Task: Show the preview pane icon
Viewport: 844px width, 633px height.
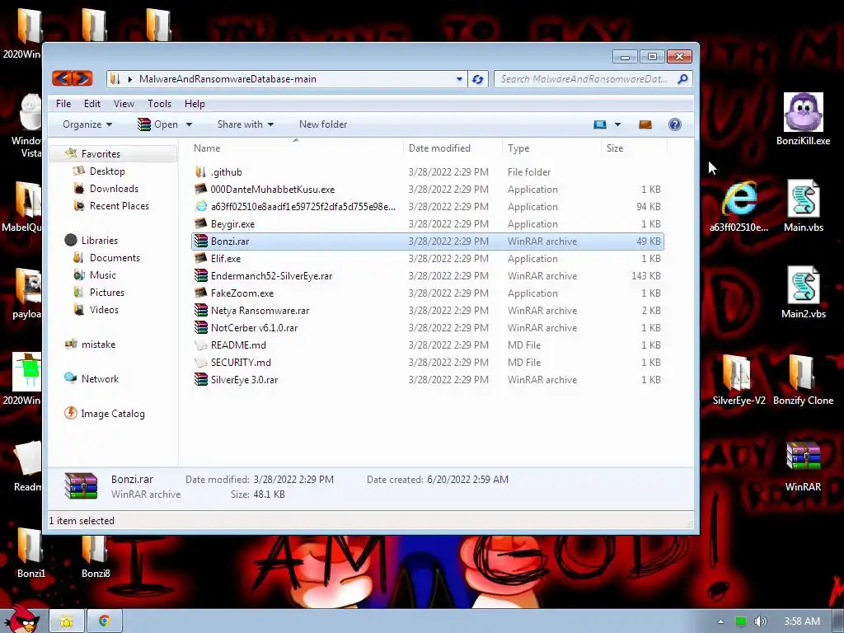Action: [645, 124]
